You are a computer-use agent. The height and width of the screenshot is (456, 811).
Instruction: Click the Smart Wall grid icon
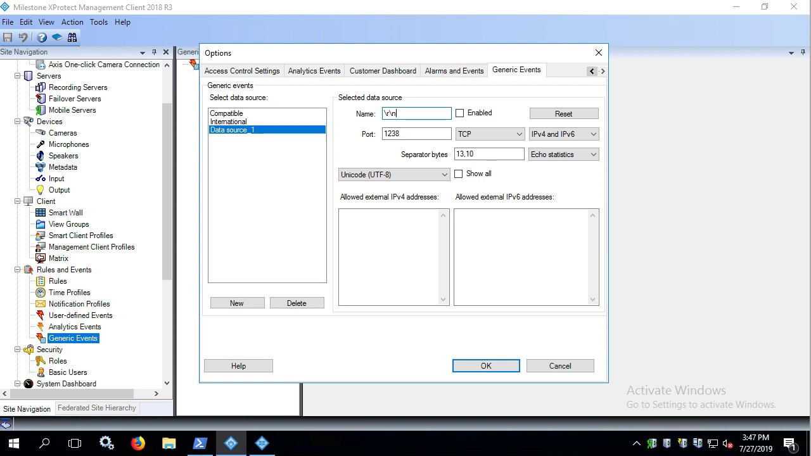pyautogui.click(x=41, y=213)
